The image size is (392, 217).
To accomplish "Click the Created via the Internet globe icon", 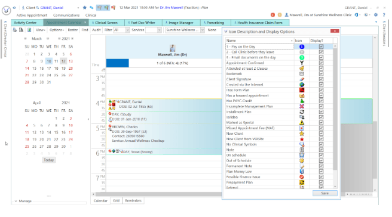I will (x=302, y=85).
